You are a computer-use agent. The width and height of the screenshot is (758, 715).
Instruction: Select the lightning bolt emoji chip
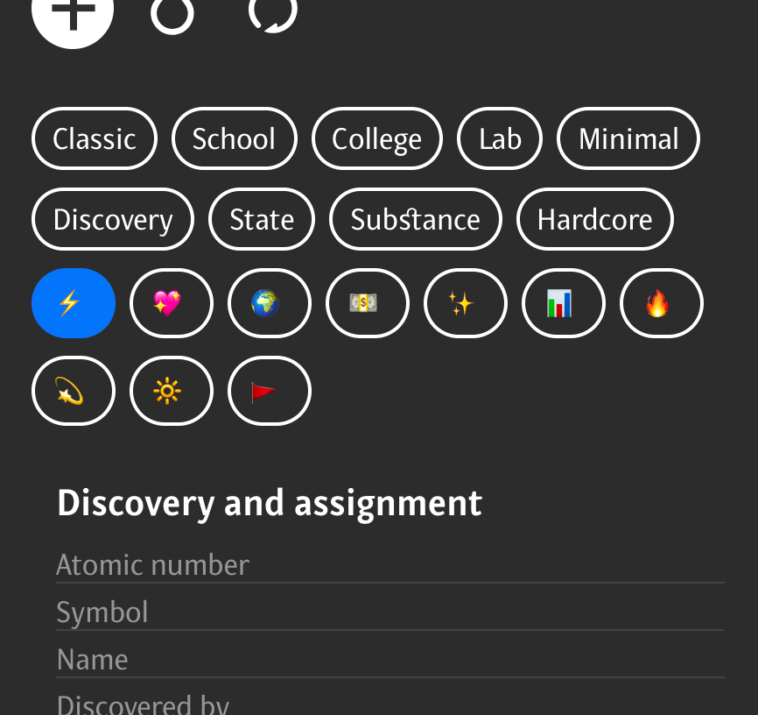click(74, 303)
